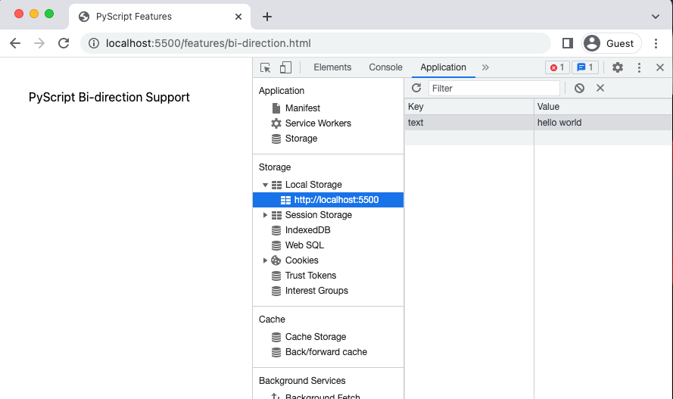
Task: Open a new browser tab
Action: coord(267,17)
